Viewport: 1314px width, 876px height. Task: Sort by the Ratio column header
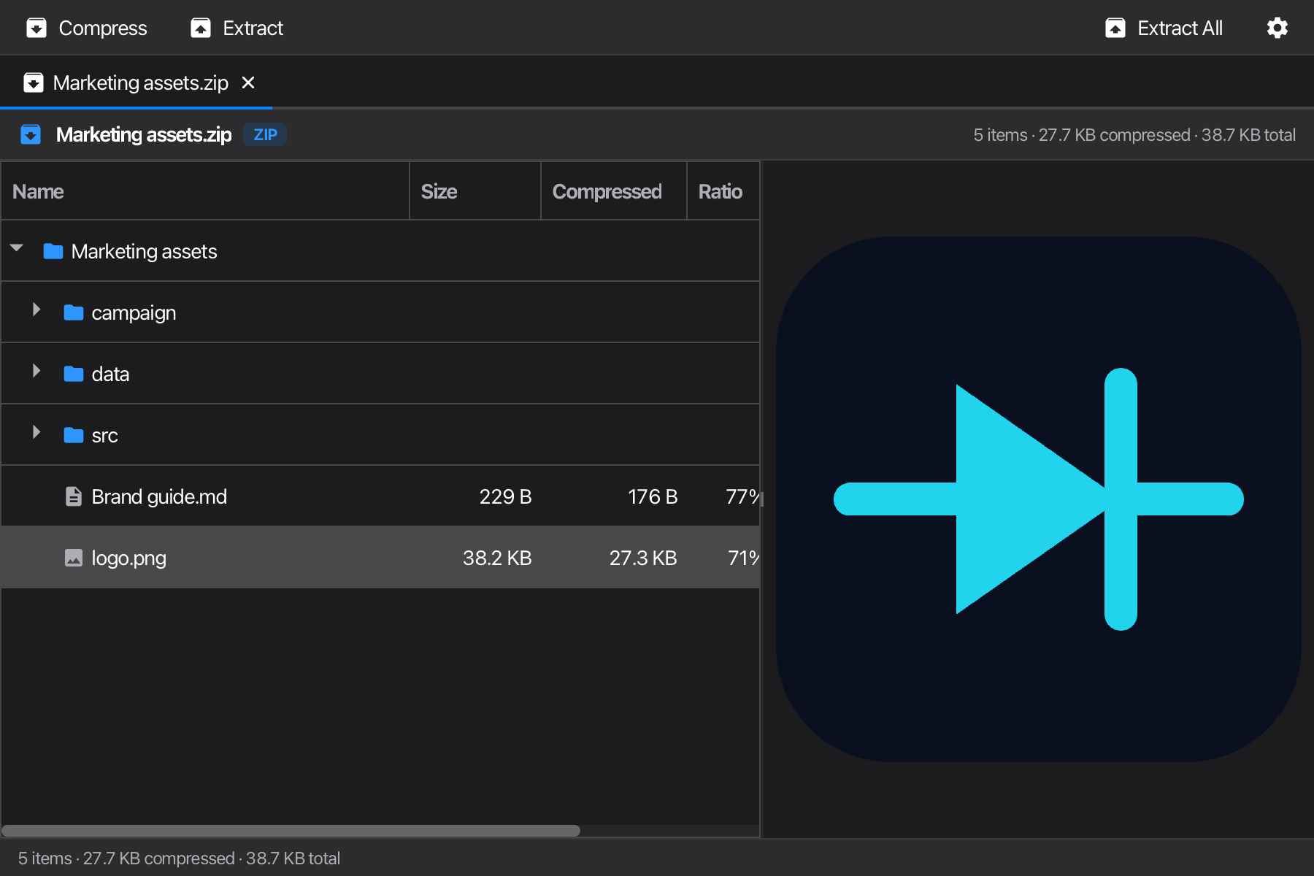tap(723, 191)
